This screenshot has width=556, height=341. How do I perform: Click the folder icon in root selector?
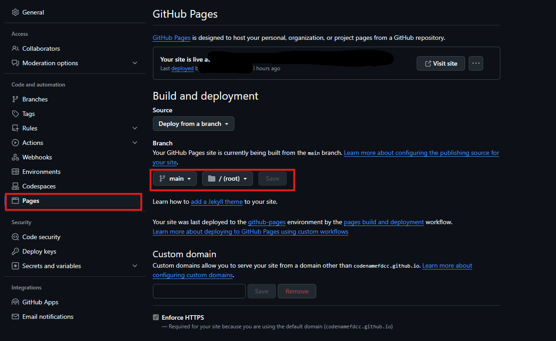point(212,178)
